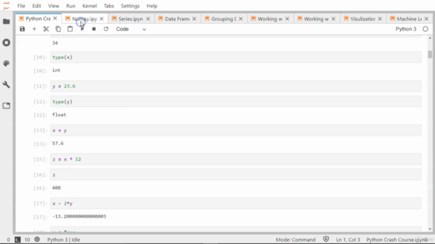Click Mode: Command in the status bar
Viewport: 435px width, 244px height.
point(296,239)
